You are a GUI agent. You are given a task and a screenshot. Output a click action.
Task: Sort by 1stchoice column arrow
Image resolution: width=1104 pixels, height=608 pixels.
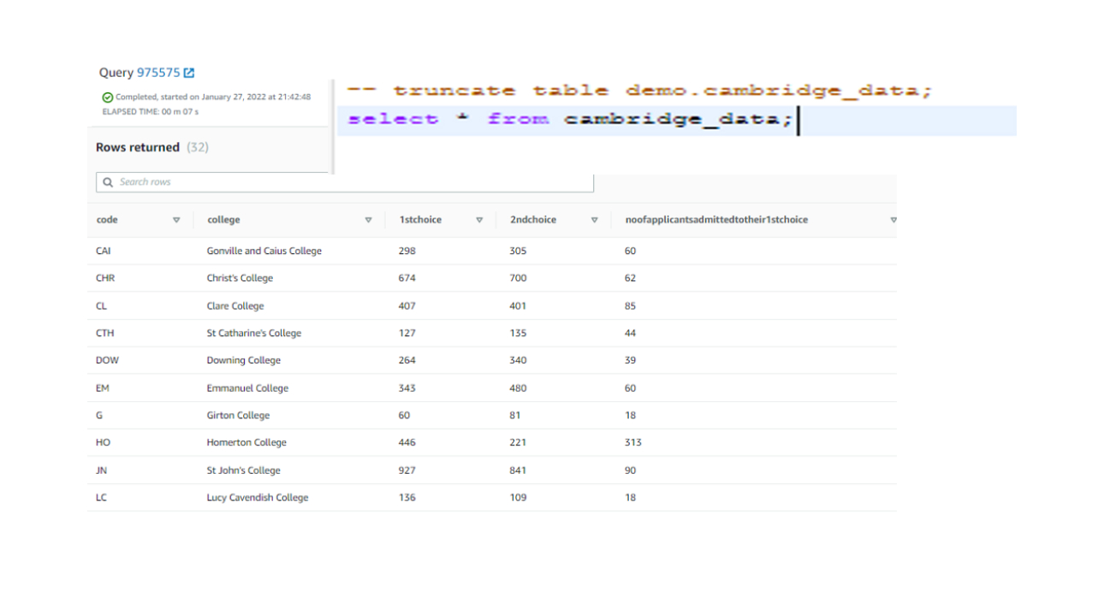pyautogui.click(x=479, y=221)
